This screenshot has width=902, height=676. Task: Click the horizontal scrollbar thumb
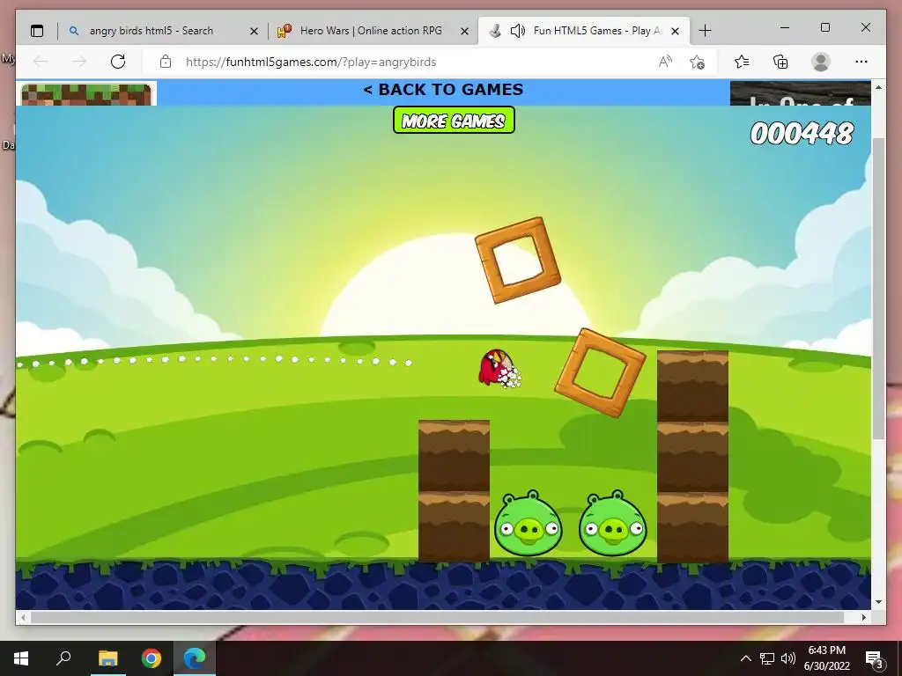tap(437, 617)
